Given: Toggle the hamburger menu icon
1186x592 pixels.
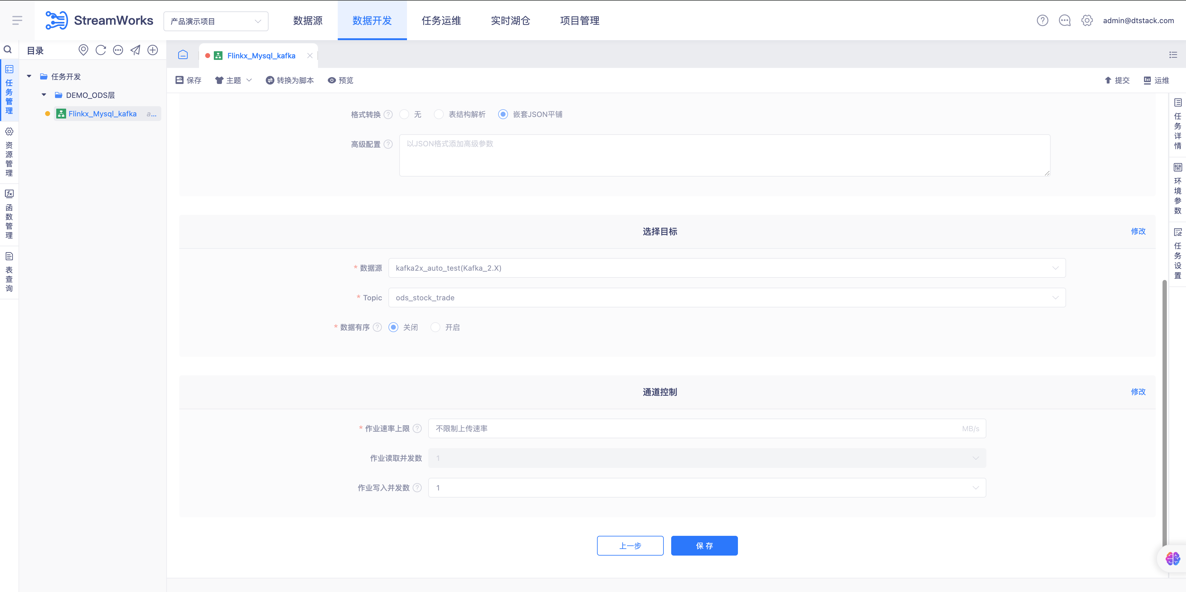Looking at the screenshot, I should click(x=17, y=20).
